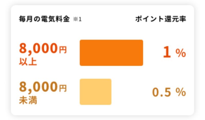Click the 円 symbol beside brown 8,000
The width and height of the screenshot is (205, 120).
pos(63,88)
